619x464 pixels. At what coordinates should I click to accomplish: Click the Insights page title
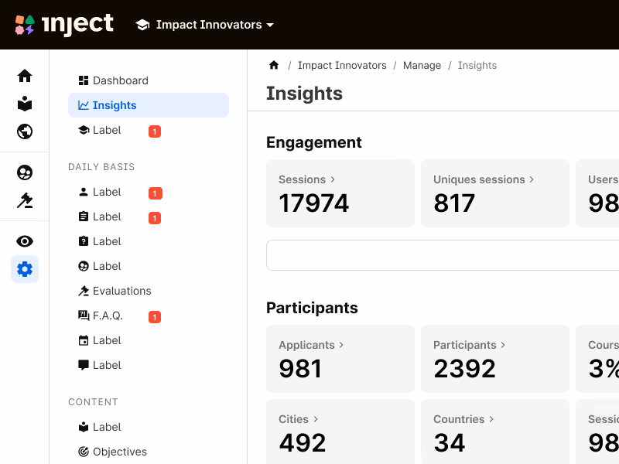(304, 94)
